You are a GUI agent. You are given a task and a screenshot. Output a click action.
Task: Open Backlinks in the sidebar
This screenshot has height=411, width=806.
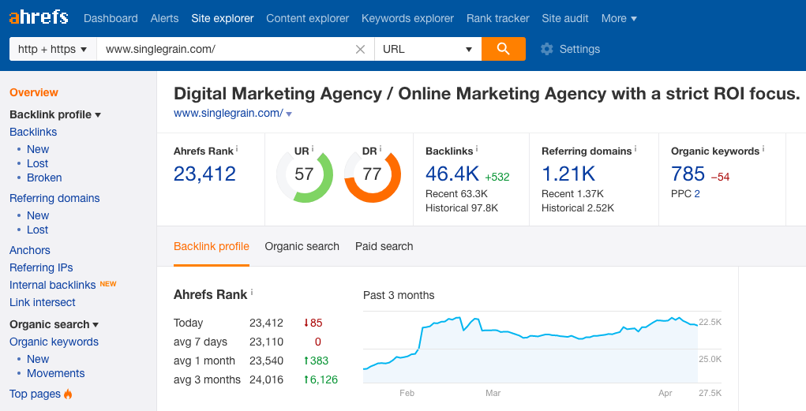[33, 132]
